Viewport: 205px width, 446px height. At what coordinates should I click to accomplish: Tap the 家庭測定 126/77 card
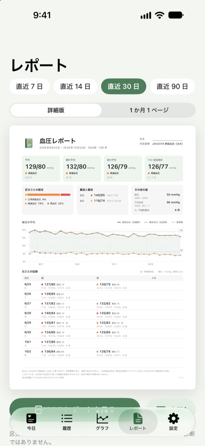pyautogui.click(x=164, y=168)
